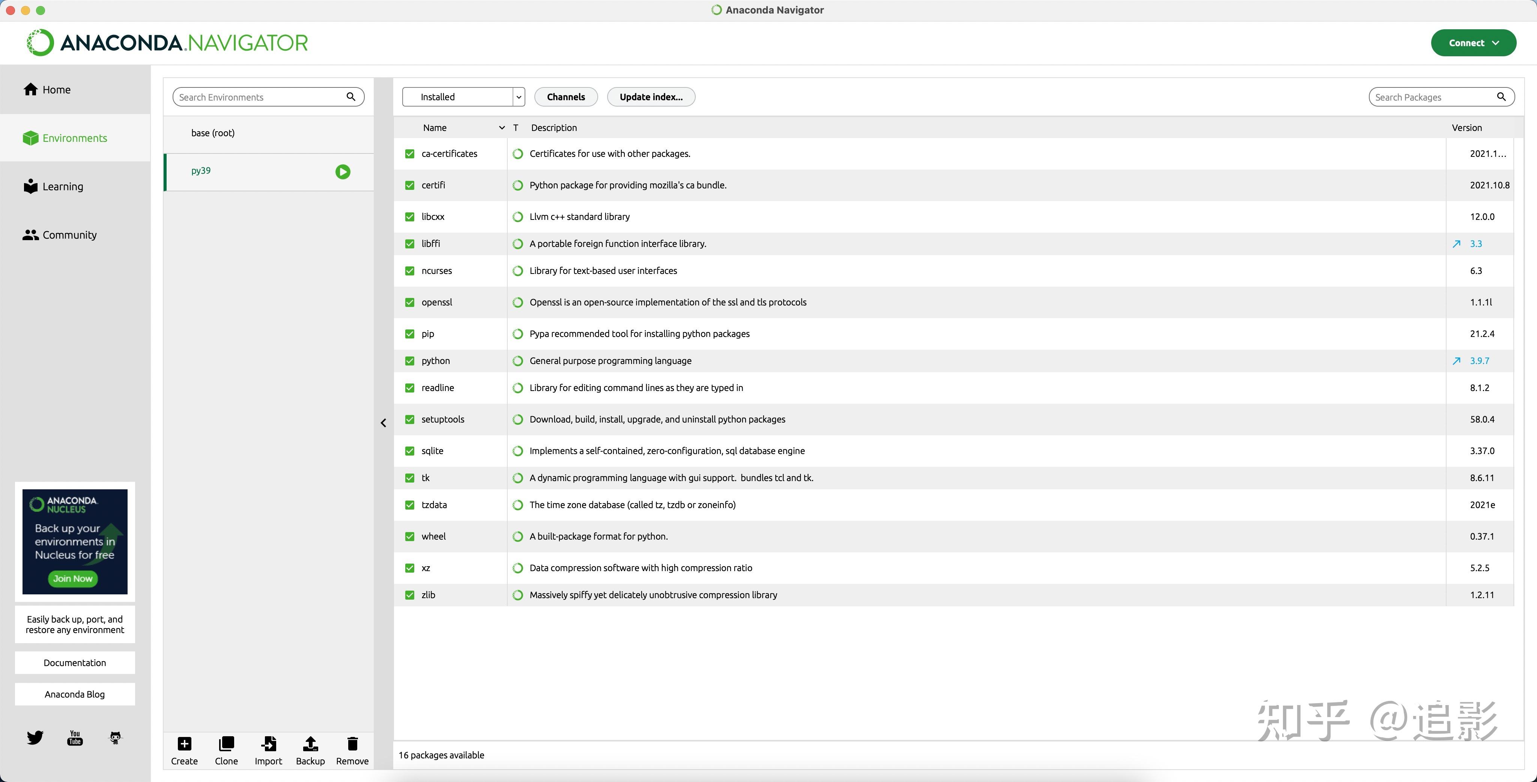Click the T column header

click(x=516, y=128)
